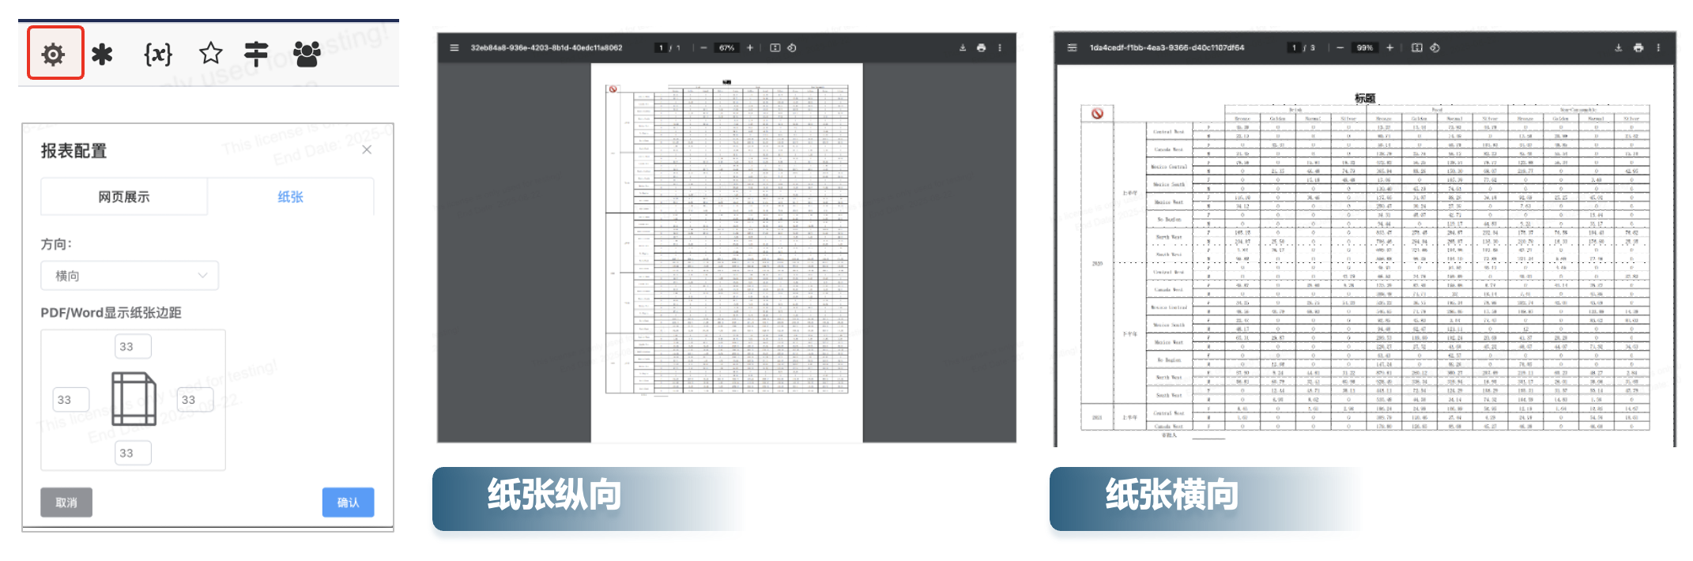Open hamburger menu in landscape PDF viewer
1693x561 pixels.
pos(1072,48)
